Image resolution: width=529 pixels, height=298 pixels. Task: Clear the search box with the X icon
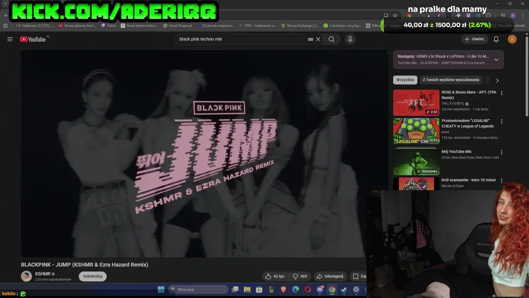tap(318, 39)
